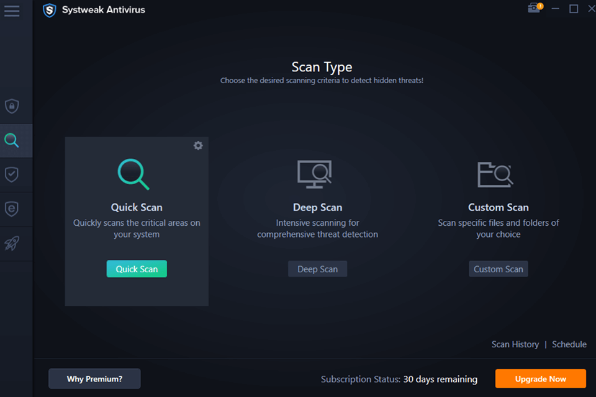Click 'Intensive scanning for comprehensive threat detection' text

click(x=317, y=229)
